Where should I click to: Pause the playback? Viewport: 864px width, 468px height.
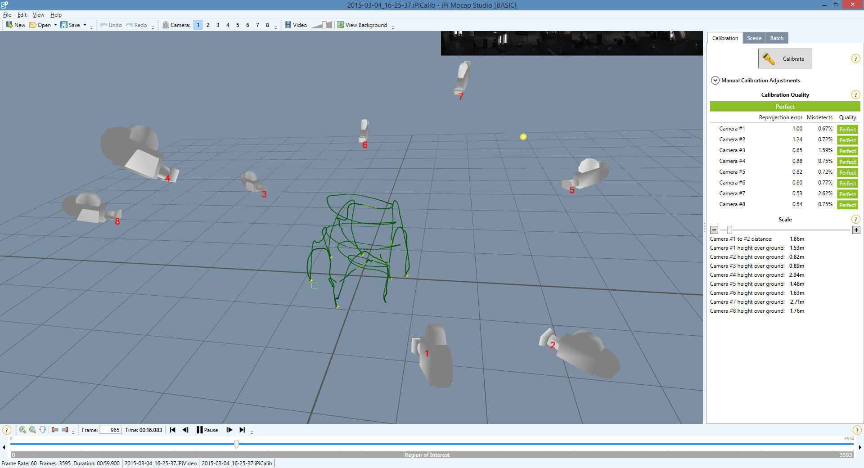click(x=207, y=430)
